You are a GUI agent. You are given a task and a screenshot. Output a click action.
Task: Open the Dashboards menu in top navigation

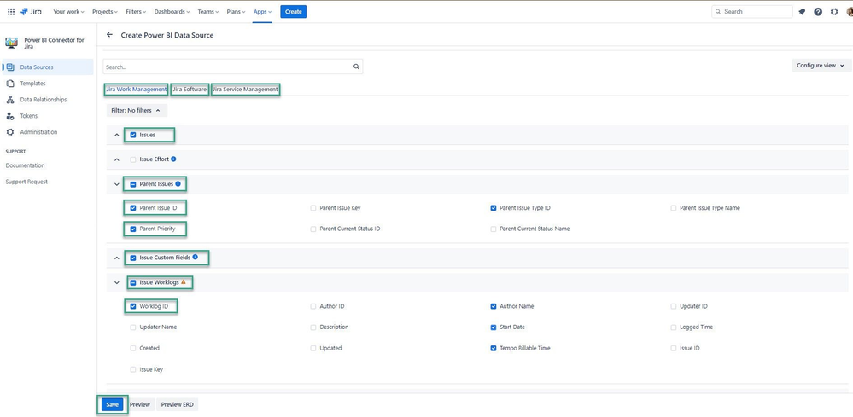[172, 11]
